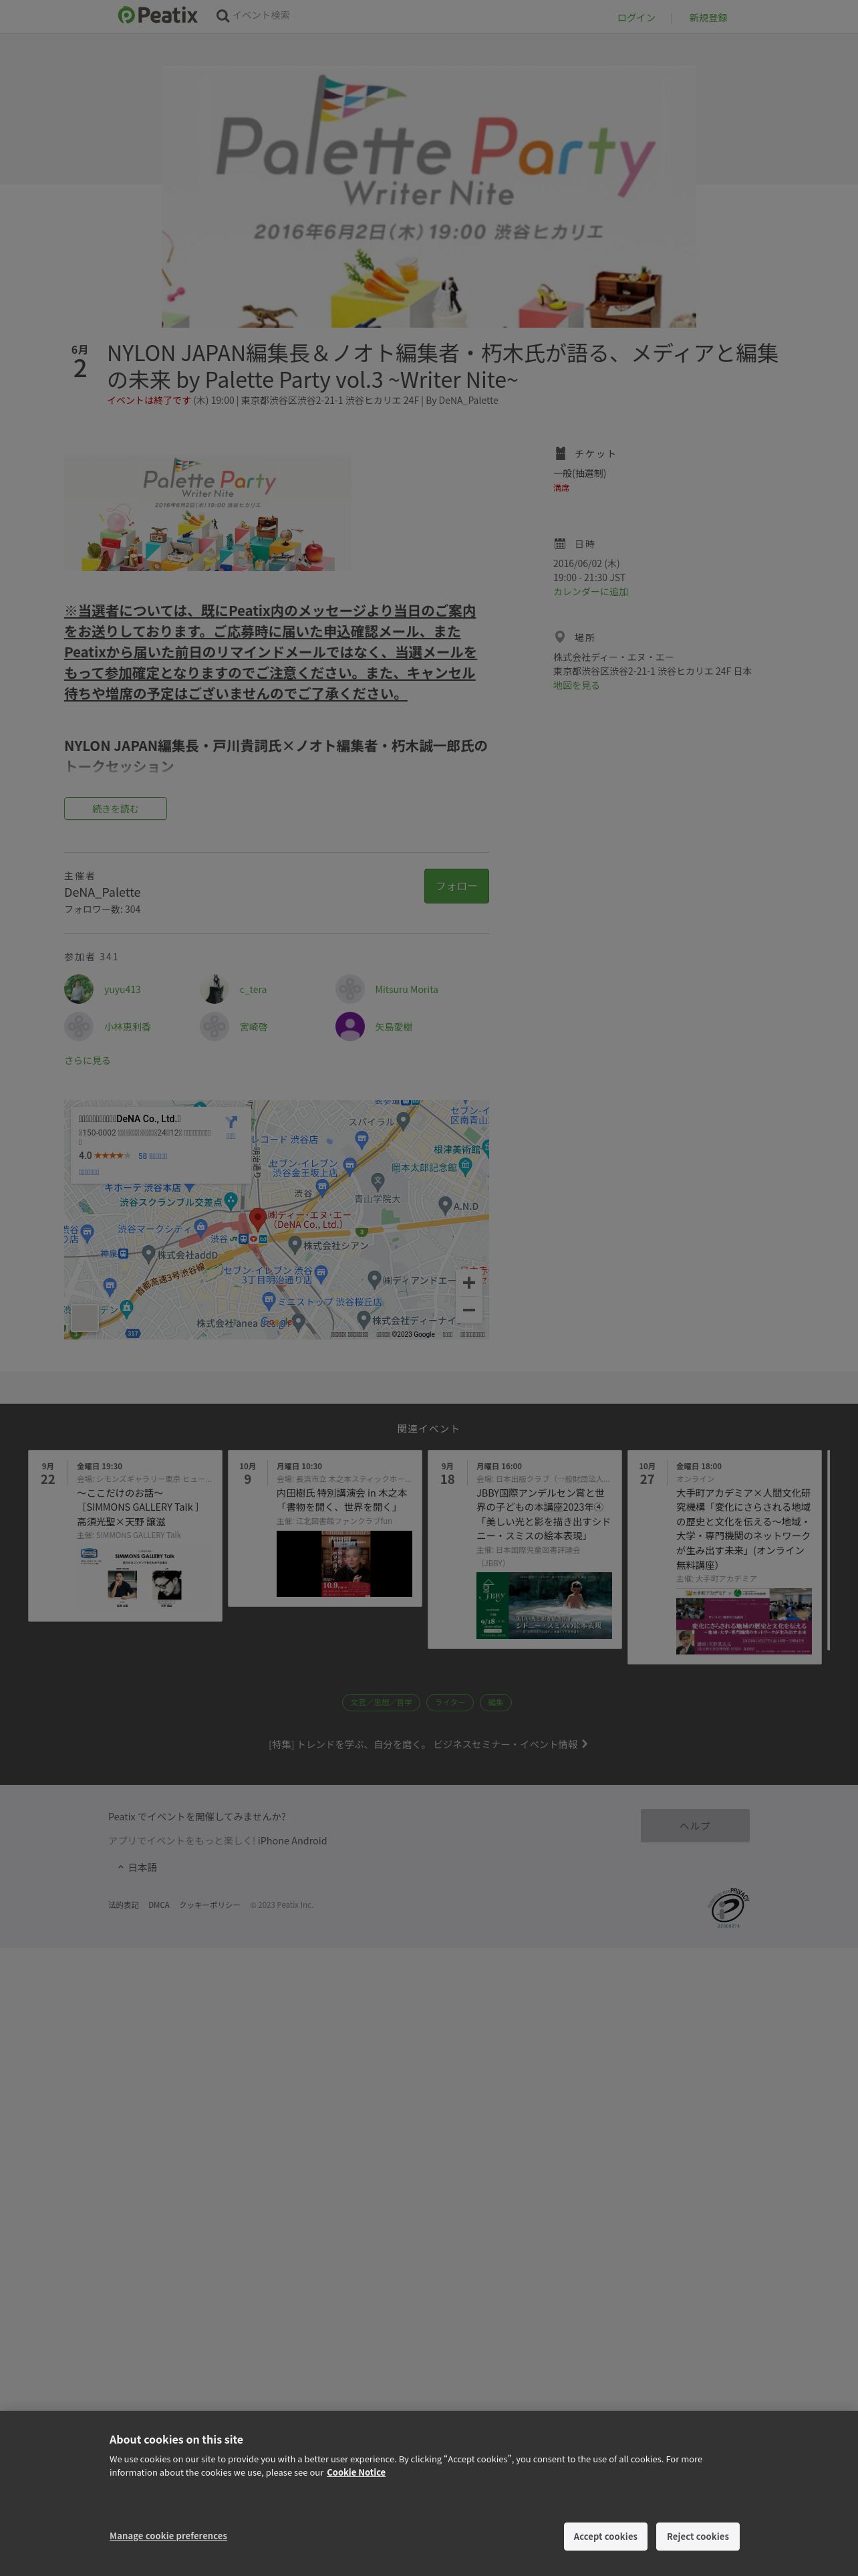The width and height of the screenshot is (858, 2576).
Task: Open yuyu413's avatar picture
Action: 79,989
